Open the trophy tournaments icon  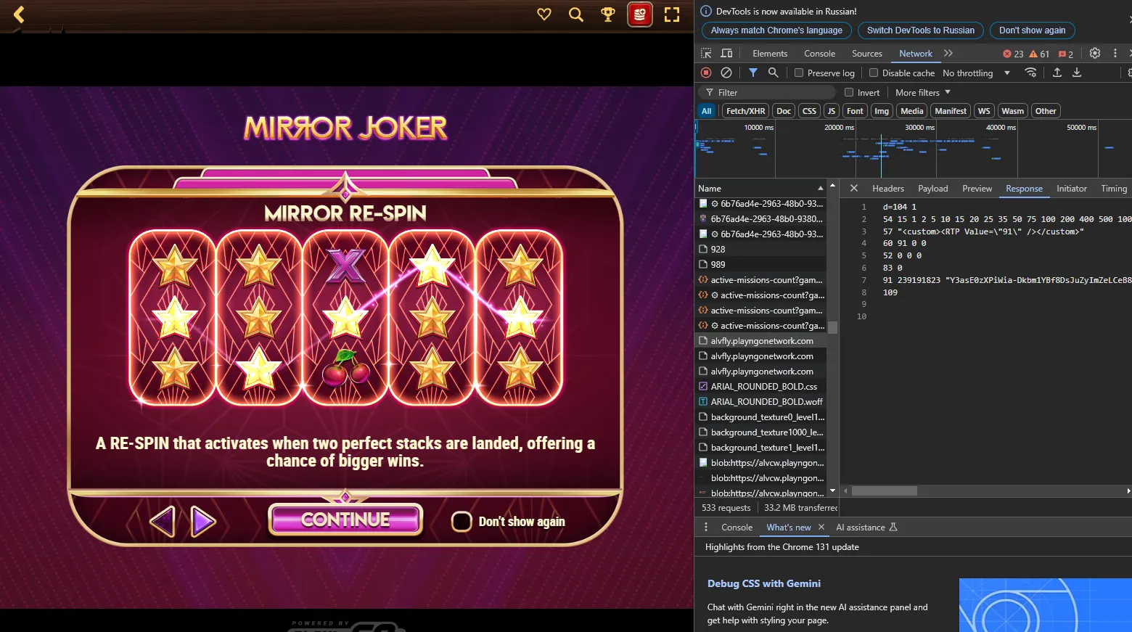[x=608, y=15]
